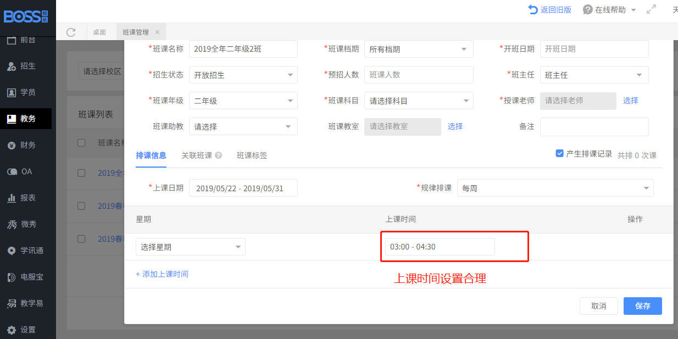Click the 选择 link beside 授课老师

coord(631,101)
